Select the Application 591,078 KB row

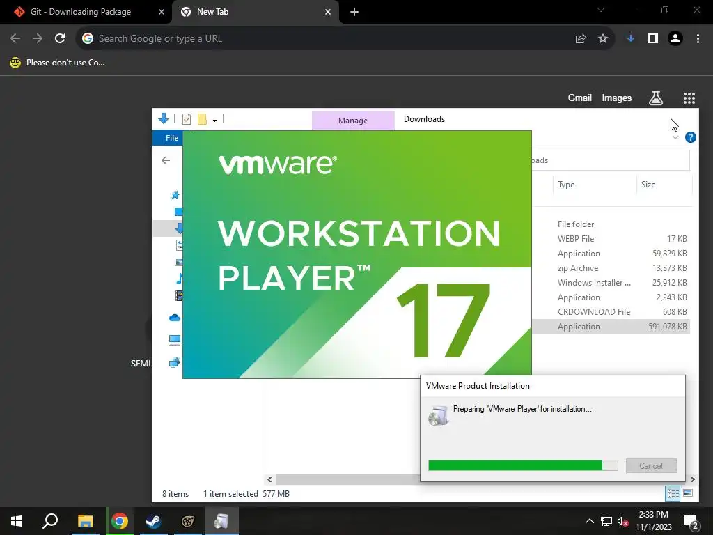(x=611, y=327)
